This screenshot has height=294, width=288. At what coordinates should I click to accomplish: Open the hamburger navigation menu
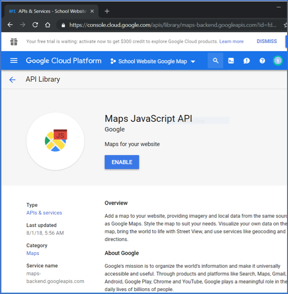14,61
